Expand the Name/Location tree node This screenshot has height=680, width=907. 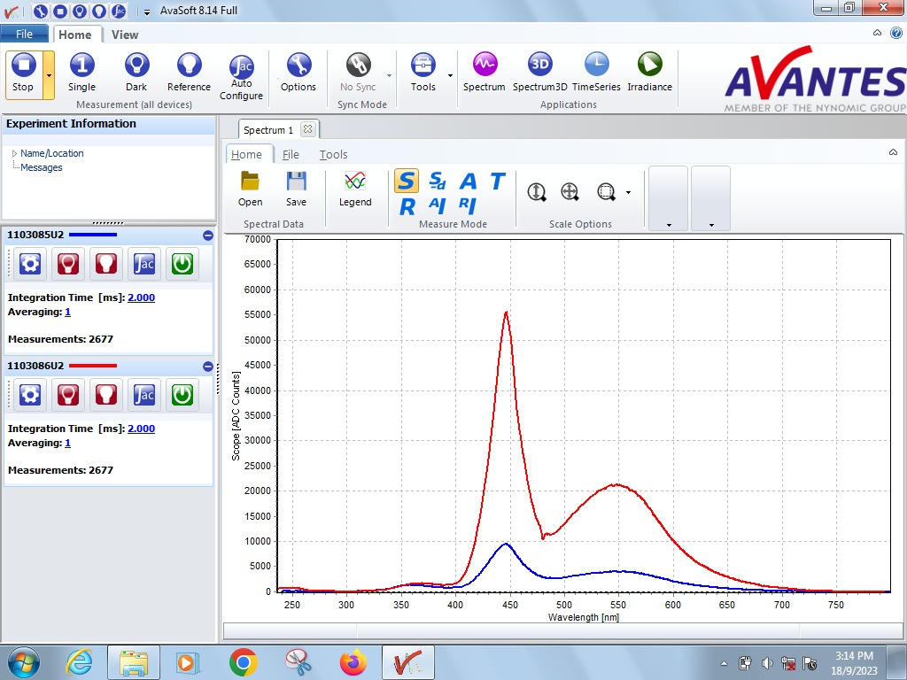coord(14,153)
